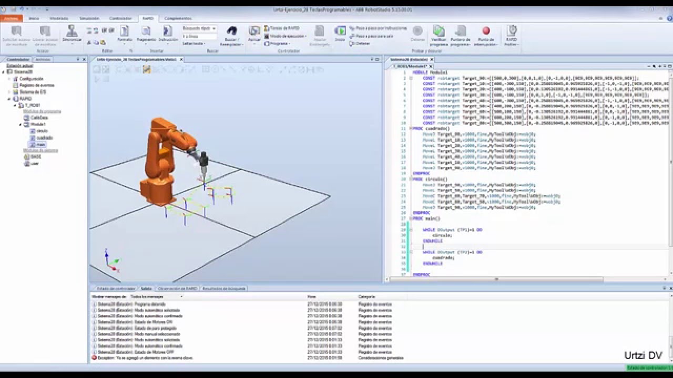Switch to Estado de controlador tab

(x=114, y=288)
